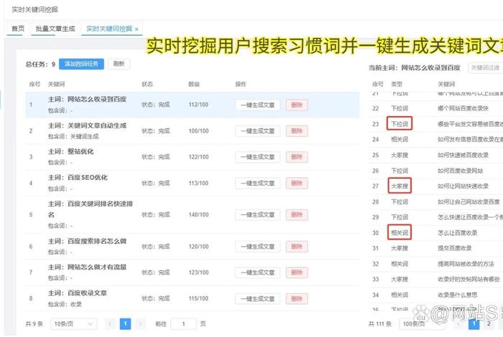Click the 140/100 count value
The height and width of the screenshot is (337, 503).
click(x=198, y=214)
